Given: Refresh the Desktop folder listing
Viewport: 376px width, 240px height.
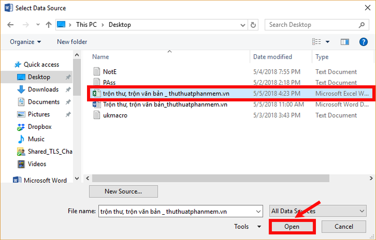Looking at the screenshot, I should (254, 25).
